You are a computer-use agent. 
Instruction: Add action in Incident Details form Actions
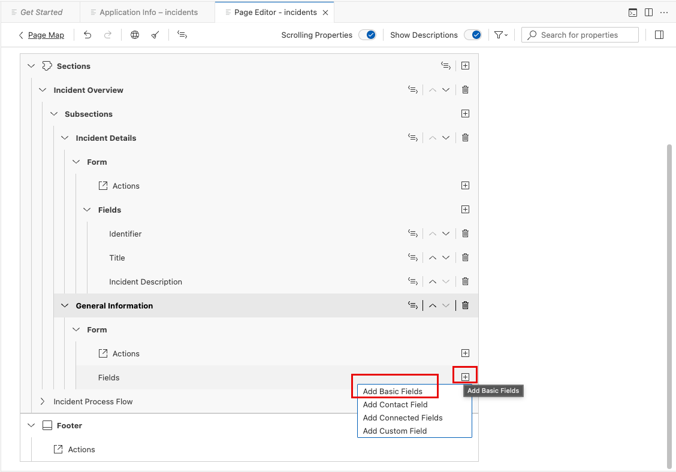465,186
